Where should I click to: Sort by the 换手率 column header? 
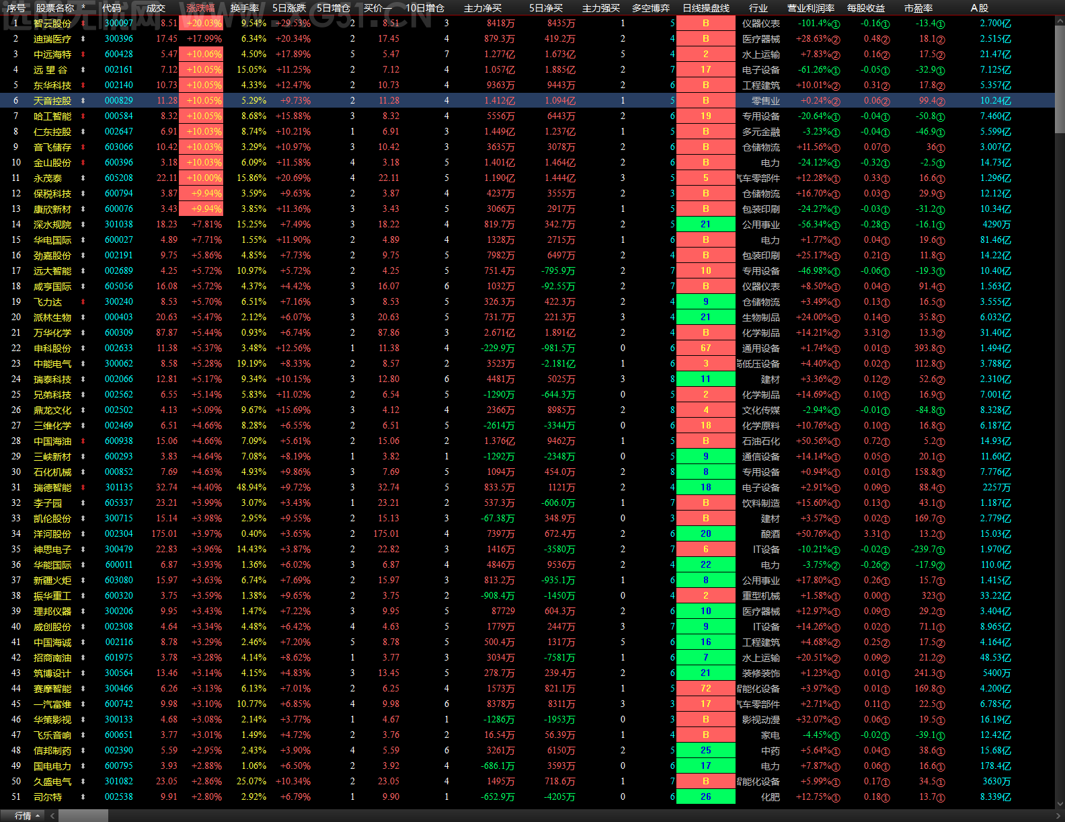tap(245, 8)
